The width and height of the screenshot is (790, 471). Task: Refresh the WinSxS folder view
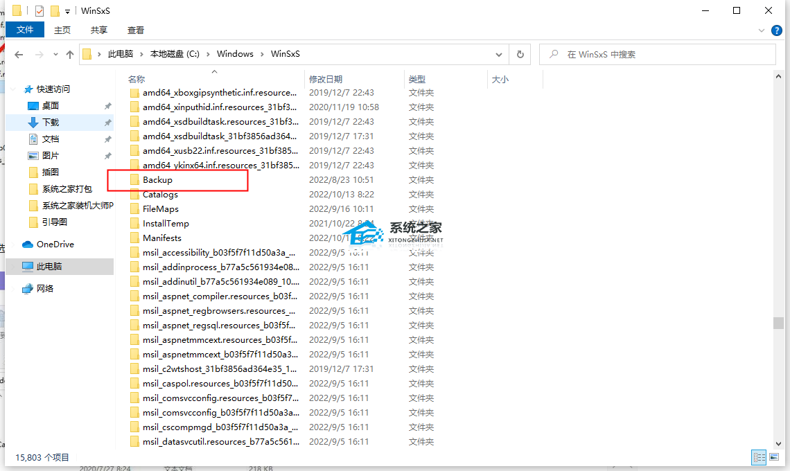[520, 55]
